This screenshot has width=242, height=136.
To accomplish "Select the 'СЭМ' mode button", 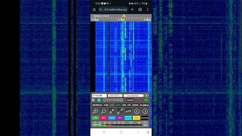I will coord(106,105).
